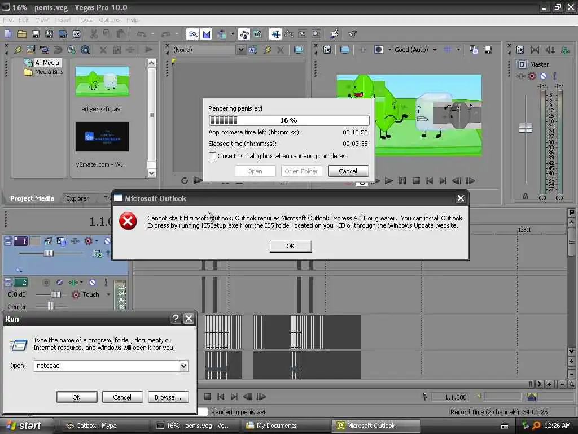The width and height of the screenshot is (578, 434).
Task: Click the Cut scissors icon in the toolbar
Action: pyautogui.click(x=94, y=34)
